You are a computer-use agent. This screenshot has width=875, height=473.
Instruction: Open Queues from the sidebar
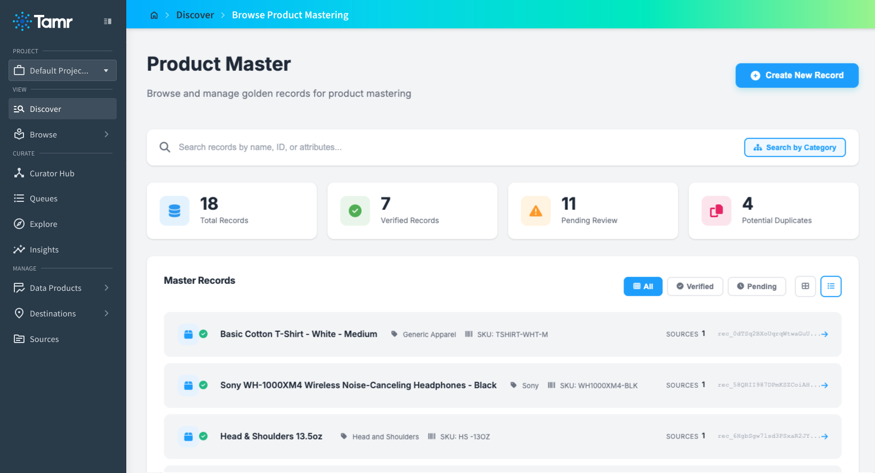[62, 198]
